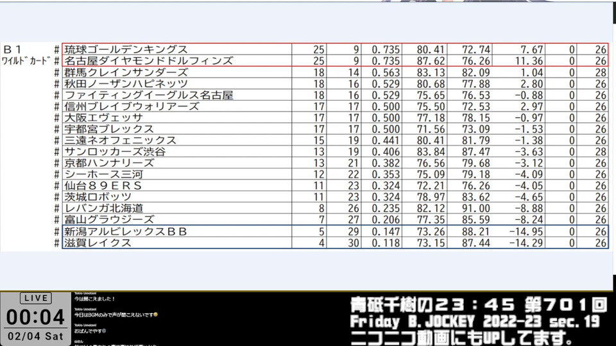Click the 11.36 point differential value
Image resolution: width=616 pixels, height=346 pixels.
tap(529, 62)
